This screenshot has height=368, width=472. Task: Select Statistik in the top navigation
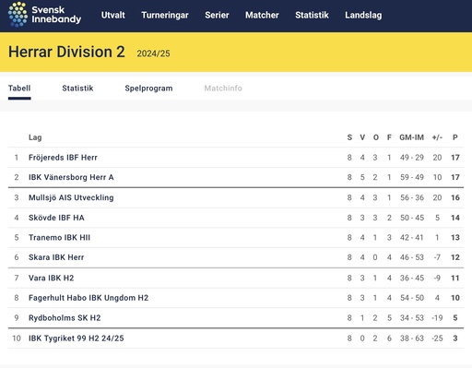312,15
